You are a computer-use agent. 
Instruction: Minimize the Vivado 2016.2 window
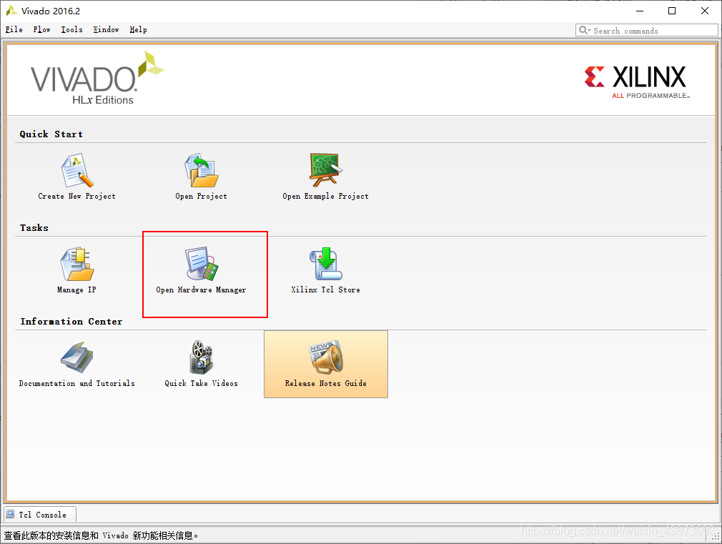(640, 11)
